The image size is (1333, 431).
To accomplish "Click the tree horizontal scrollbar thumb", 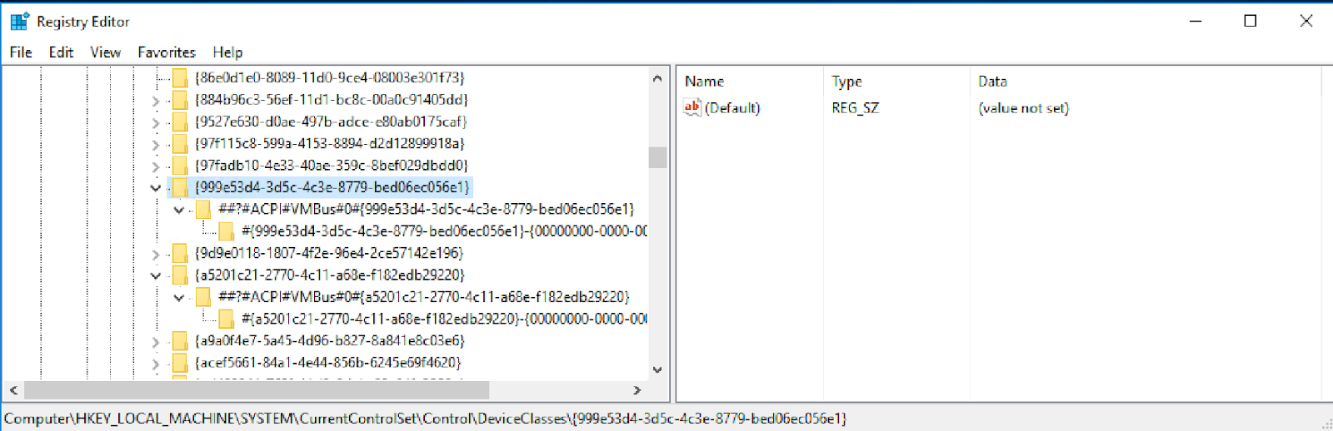I will [257, 389].
